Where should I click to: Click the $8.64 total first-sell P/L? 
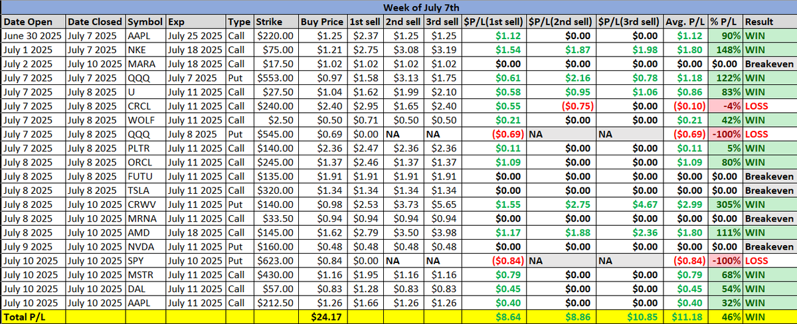click(x=494, y=317)
